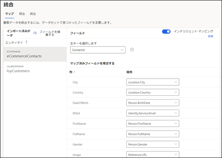Open the Person.Gender type dropdown
222x158 pixels.
coord(153,144)
